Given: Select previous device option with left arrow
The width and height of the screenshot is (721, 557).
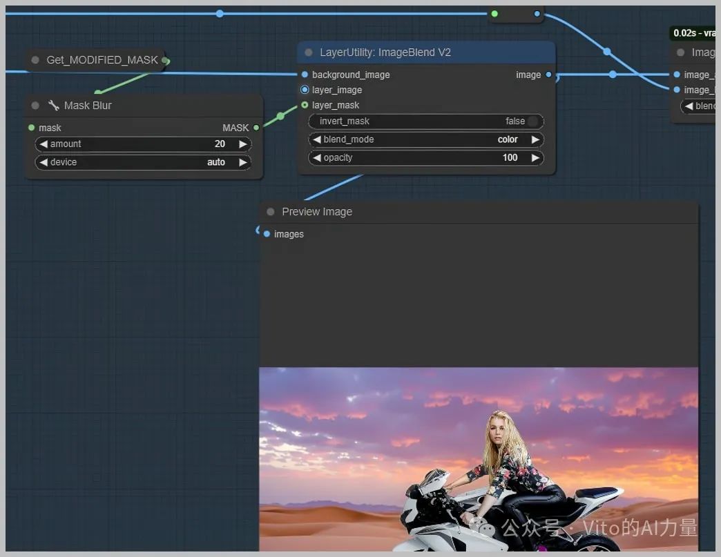Looking at the screenshot, I should (x=44, y=162).
